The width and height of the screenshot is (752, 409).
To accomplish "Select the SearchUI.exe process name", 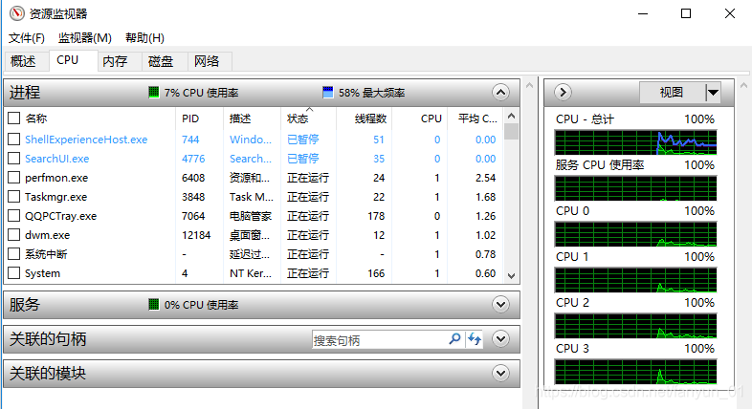I will (57, 159).
